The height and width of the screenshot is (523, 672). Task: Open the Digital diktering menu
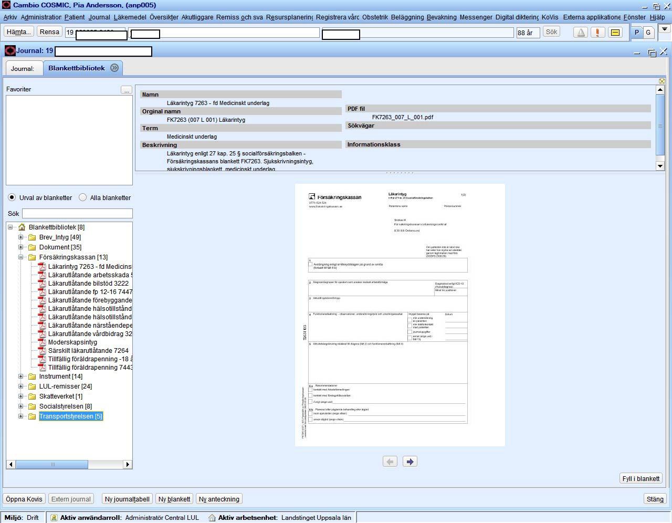coord(517,17)
